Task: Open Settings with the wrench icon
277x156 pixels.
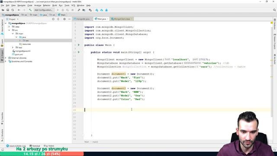Action: point(79,10)
